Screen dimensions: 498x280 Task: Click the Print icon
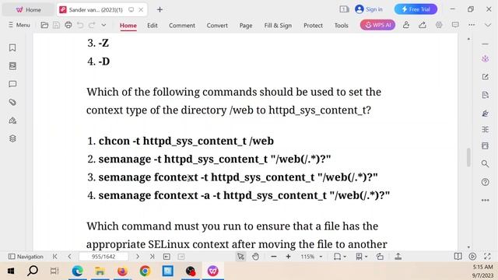point(68,25)
